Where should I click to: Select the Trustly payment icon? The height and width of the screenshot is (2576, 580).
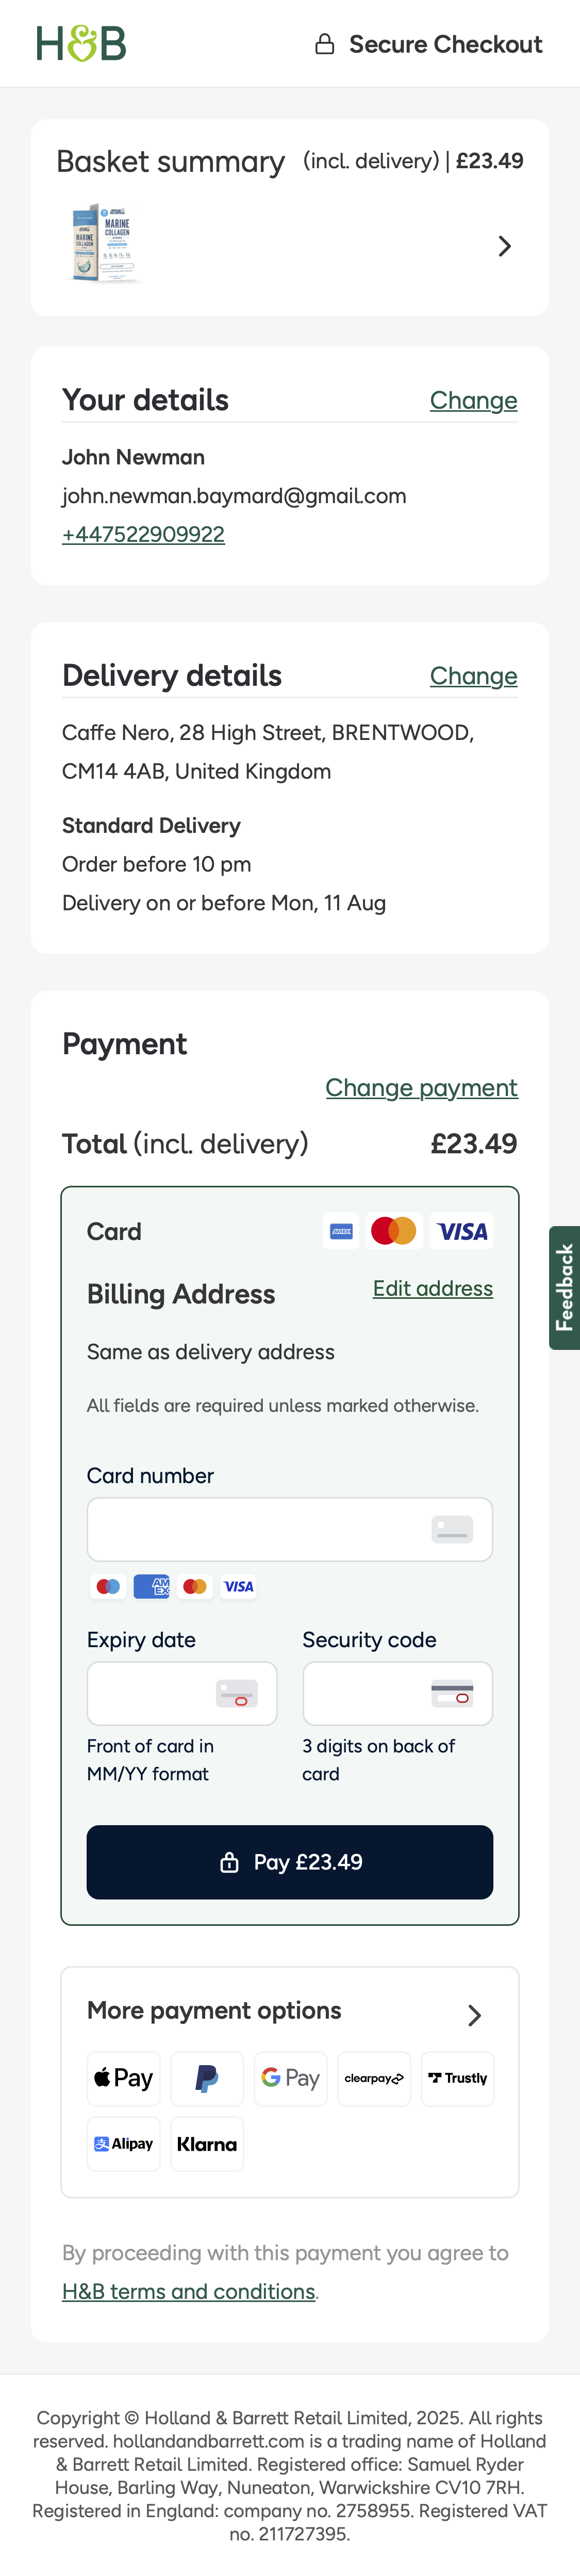pos(457,2078)
